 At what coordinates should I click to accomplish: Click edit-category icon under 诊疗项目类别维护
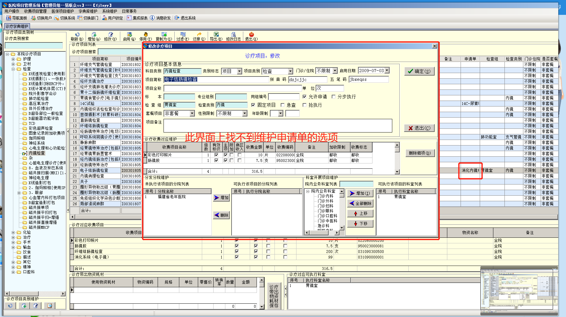pyautogui.click(x=36, y=306)
